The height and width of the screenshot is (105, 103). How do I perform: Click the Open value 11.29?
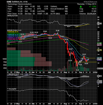click(20, 7)
